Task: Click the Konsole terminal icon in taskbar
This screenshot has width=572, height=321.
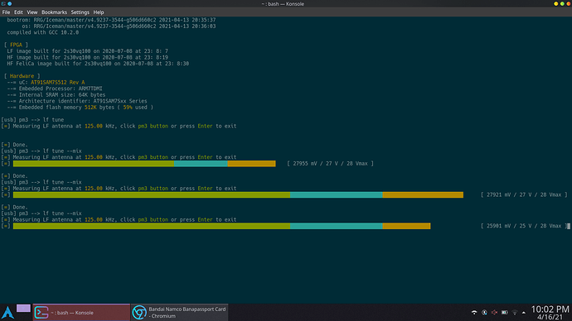Action: (41, 313)
